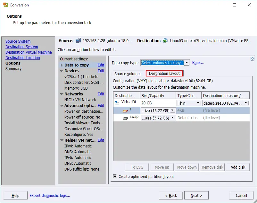The width and height of the screenshot is (257, 203).
Task: Click Edit next to Advanced options
Action: (x=101, y=105)
